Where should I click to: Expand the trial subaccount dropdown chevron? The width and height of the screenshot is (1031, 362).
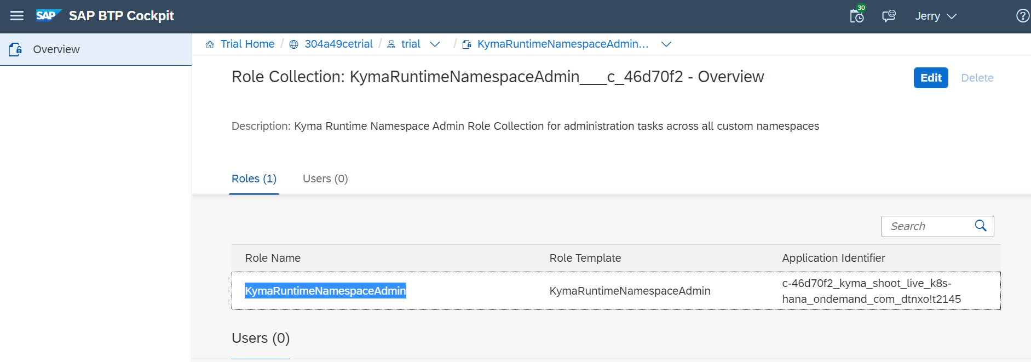pos(435,44)
